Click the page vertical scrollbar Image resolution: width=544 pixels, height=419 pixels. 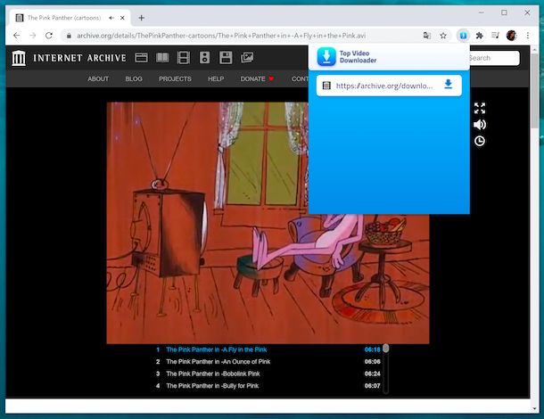tap(534, 90)
